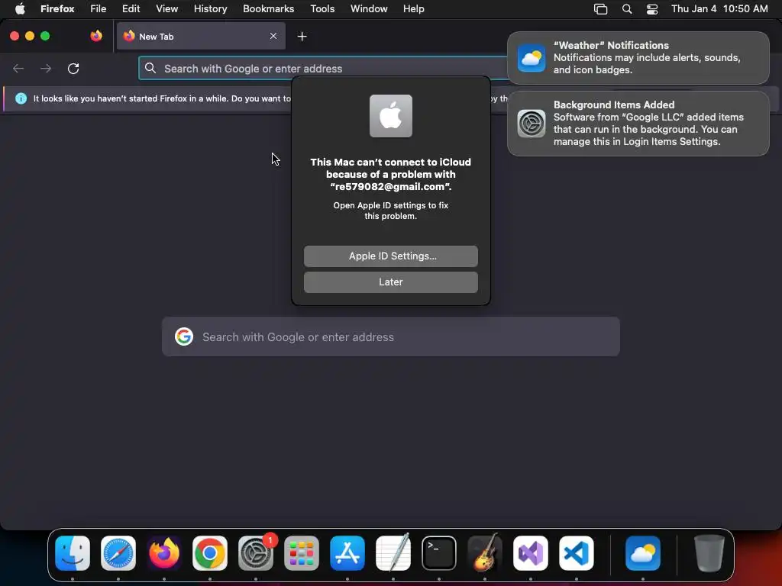This screenshot has width=782, height=586.
Task: Click the Weather Notifications banner text
Action: (648, 58)
